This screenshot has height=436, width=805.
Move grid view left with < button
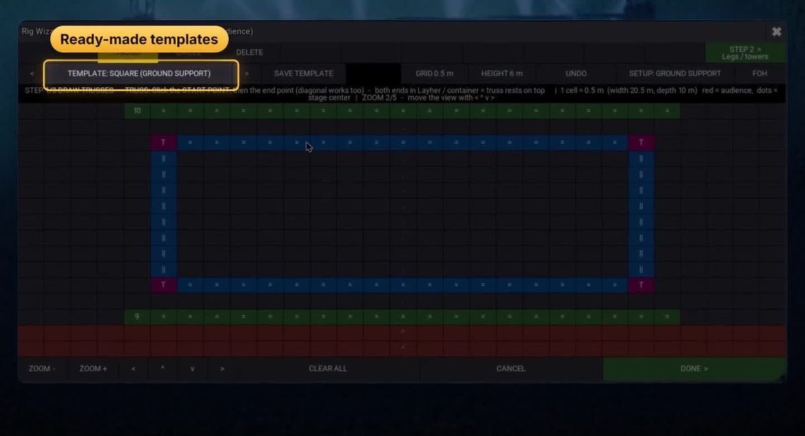pos(133,368)
